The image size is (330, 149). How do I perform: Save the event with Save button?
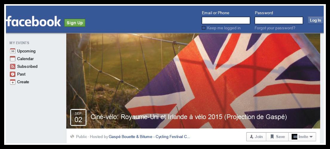click(x=277, y=137)
